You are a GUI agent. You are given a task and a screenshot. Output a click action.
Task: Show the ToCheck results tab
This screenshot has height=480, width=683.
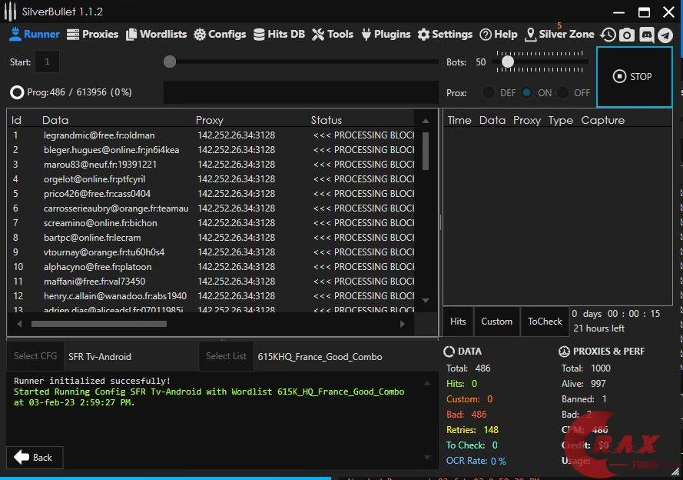point(545,322)
